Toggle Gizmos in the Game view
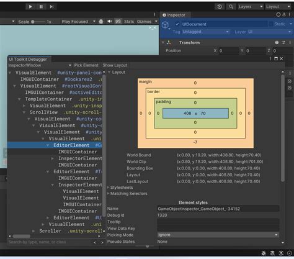The width and height of the screenshot is (294, 259). pyautogui.click(x=144, y=22)
